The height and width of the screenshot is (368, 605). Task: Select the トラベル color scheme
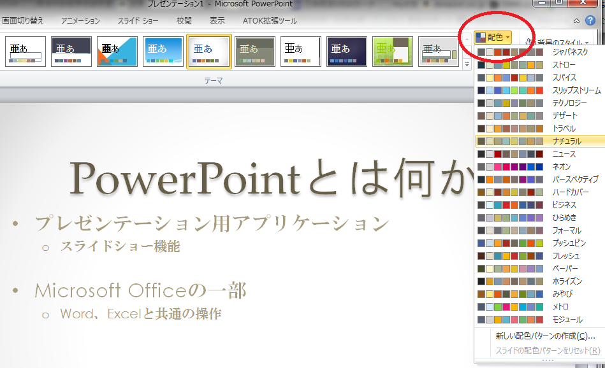pyautogui.click(x=540, y=129)
